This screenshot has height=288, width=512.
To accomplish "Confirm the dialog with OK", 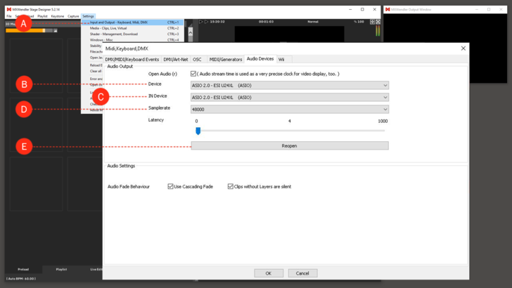I will (x=269, y=273).
